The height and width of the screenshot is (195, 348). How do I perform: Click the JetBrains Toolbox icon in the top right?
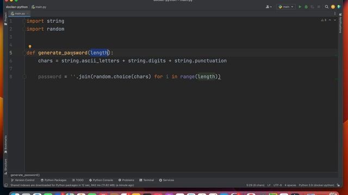[339, 7]
